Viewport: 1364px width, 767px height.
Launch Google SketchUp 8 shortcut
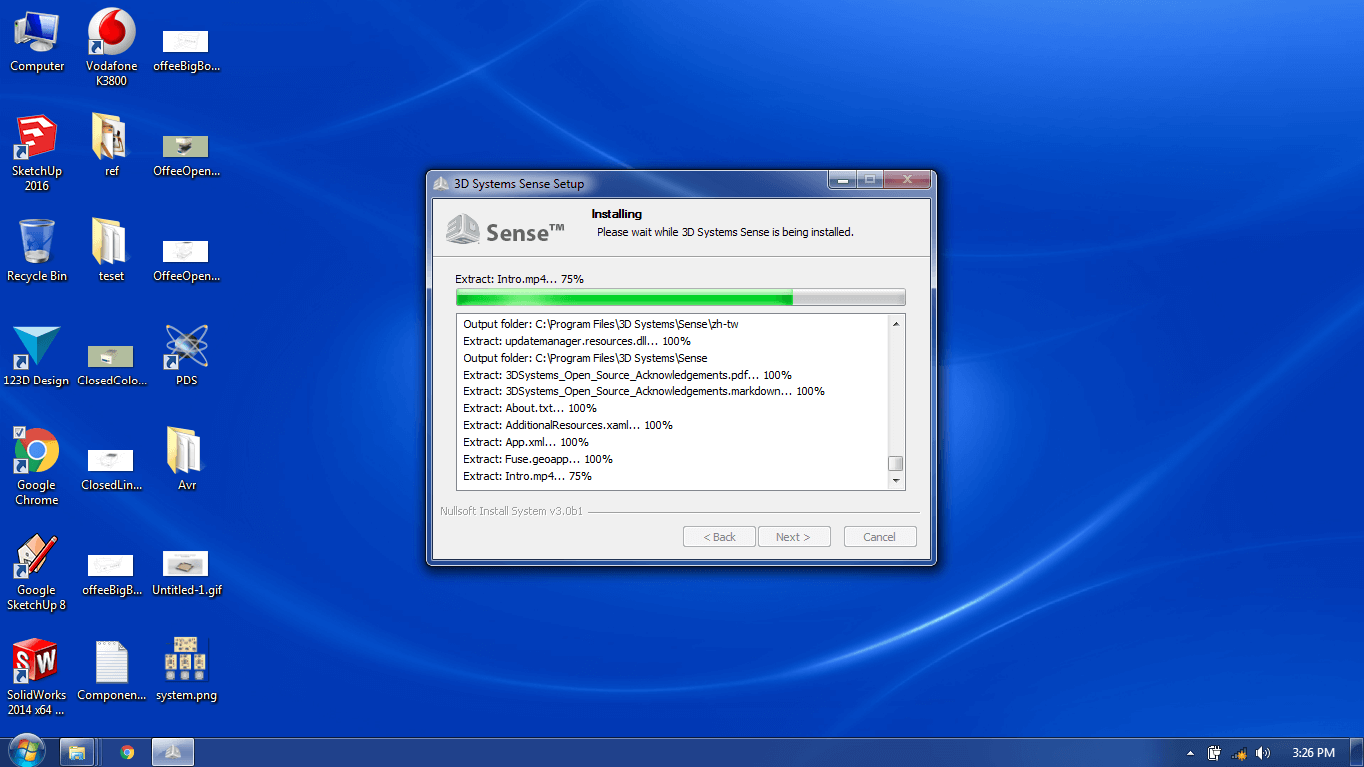[37, 572]
